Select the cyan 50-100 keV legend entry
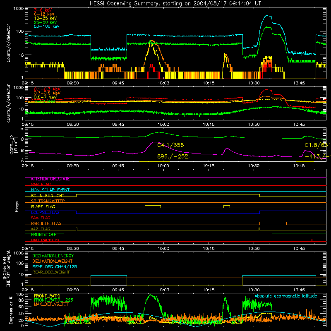Screen dimensions: 331x331 (x=46, y=26)
